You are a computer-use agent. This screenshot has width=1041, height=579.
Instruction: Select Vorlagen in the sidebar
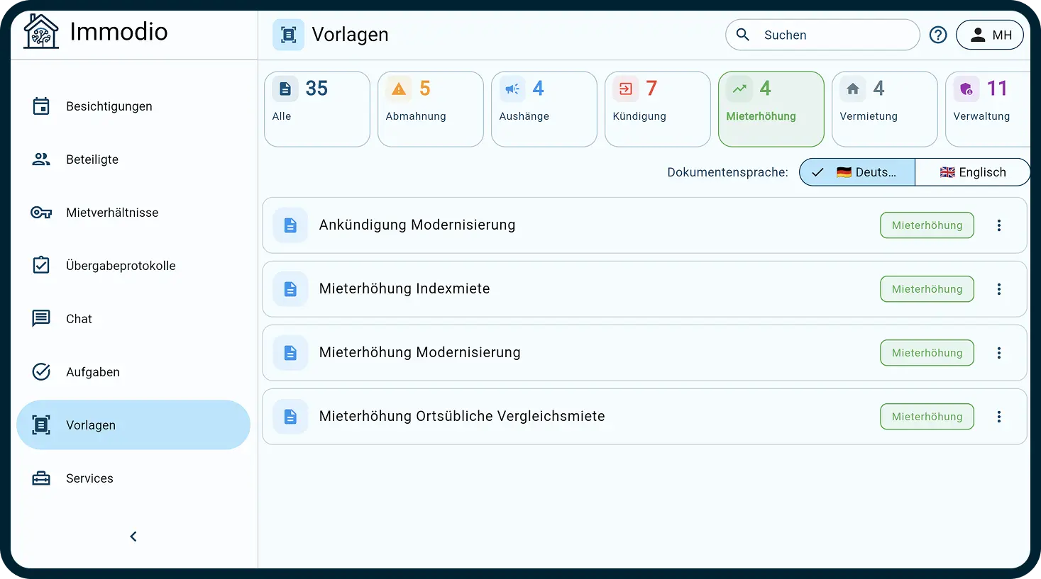[133, 425]
